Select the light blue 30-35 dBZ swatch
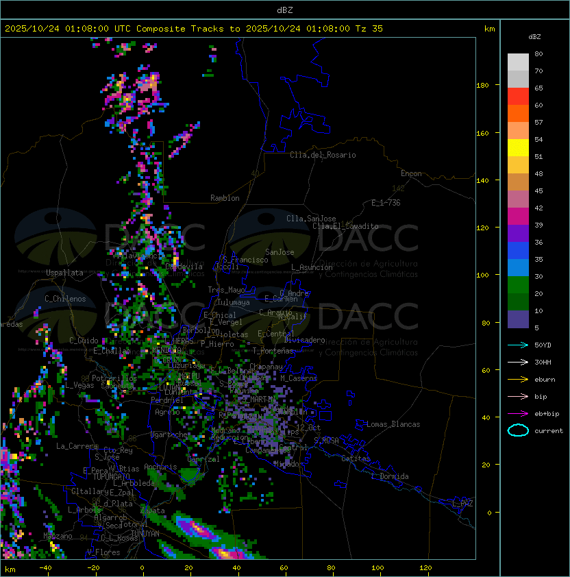570x577 pixels. click(518, 268)
